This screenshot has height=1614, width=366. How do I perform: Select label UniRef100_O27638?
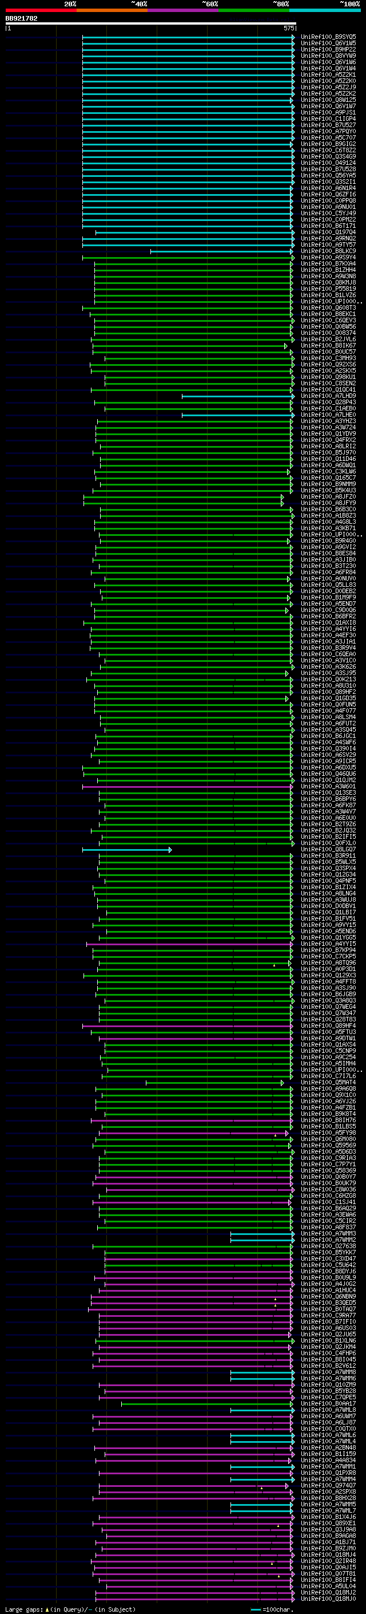point(328,1246)
